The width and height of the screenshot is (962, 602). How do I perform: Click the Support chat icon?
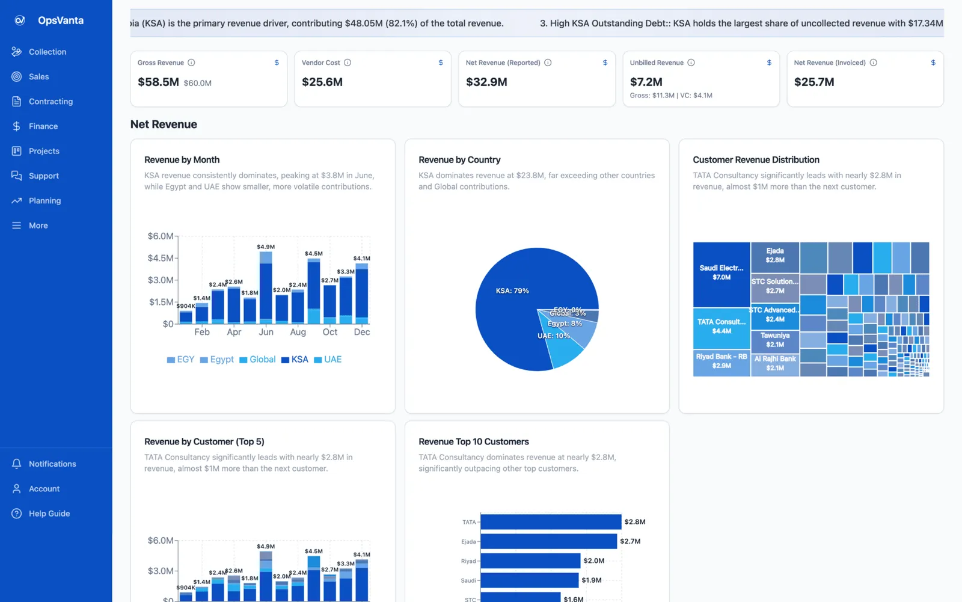click(17, 176)
